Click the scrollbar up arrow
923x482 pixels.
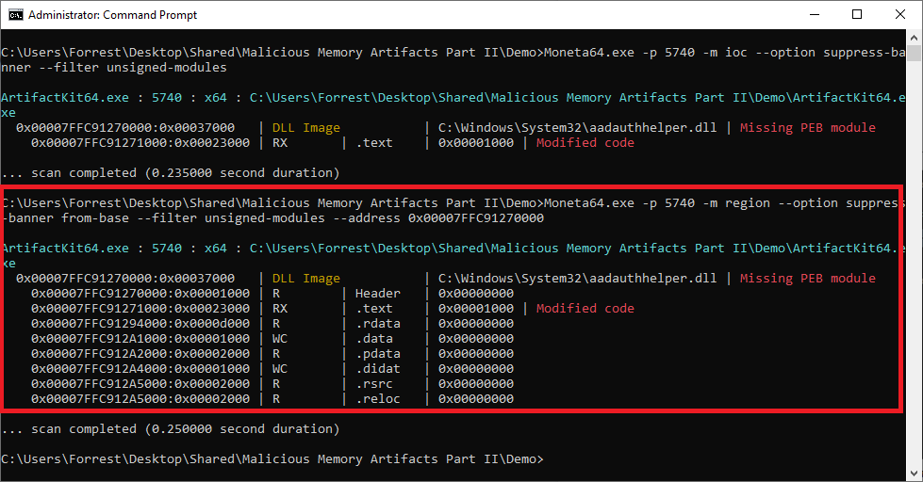click(x=914, y=38)
